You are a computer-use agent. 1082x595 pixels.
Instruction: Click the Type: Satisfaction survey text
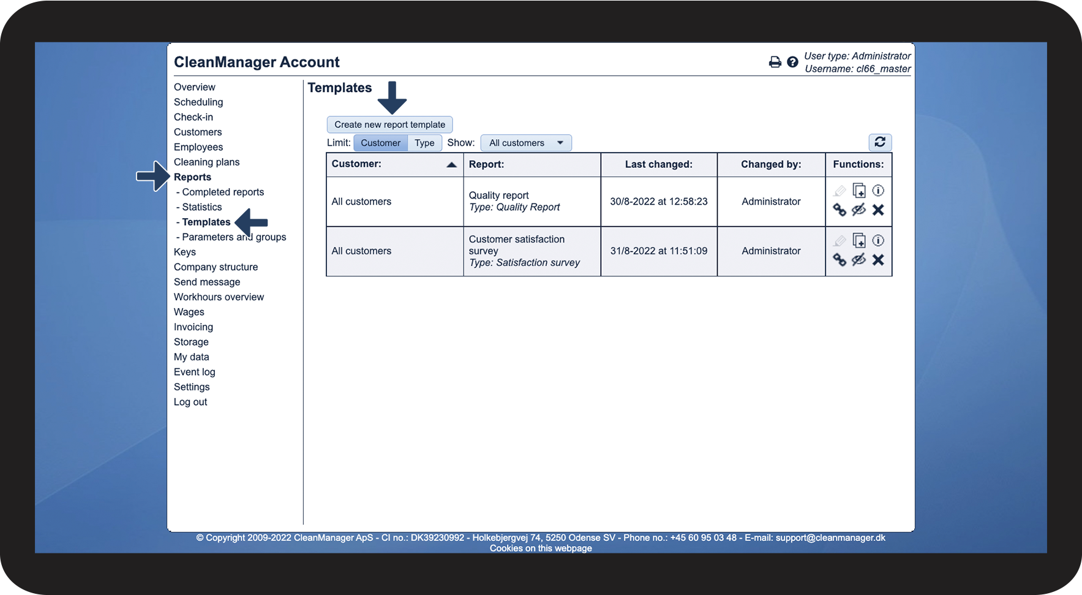coord(524,263)
